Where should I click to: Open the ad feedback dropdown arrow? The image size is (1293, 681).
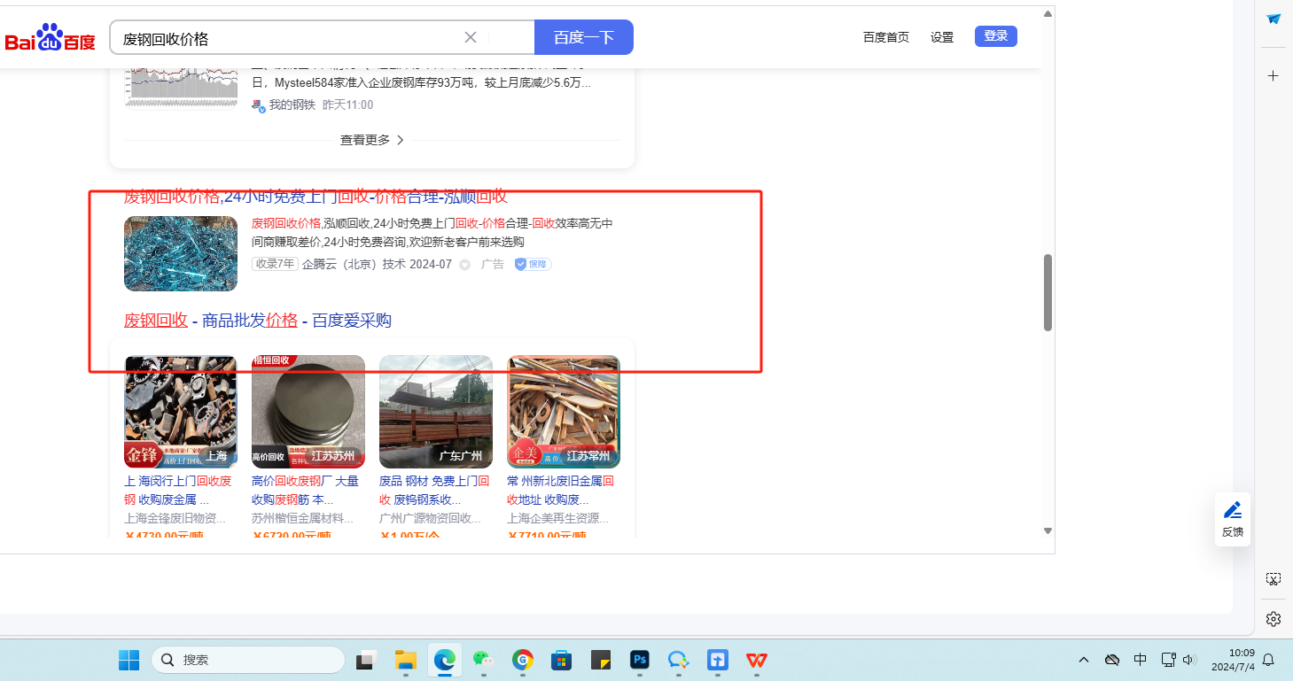(x=464, y=264)
